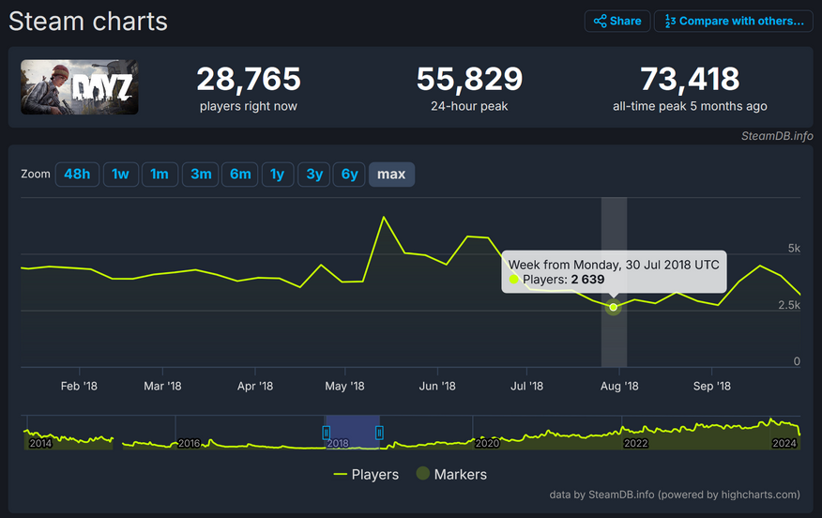822x518 pixels.
Task: Click the right navigator range handle
Action: click(379, 433)
